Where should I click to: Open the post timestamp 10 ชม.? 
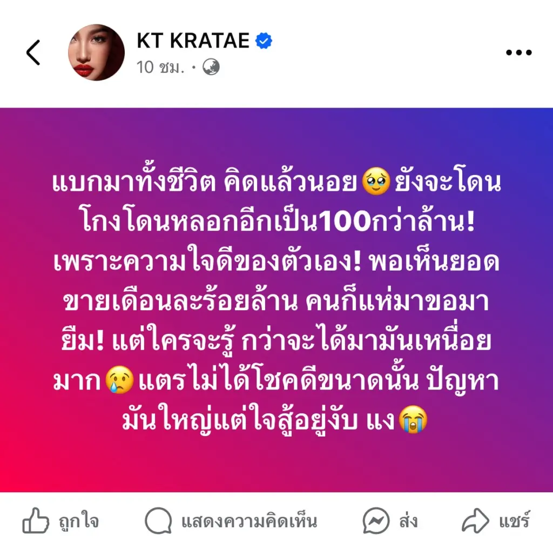160,67
